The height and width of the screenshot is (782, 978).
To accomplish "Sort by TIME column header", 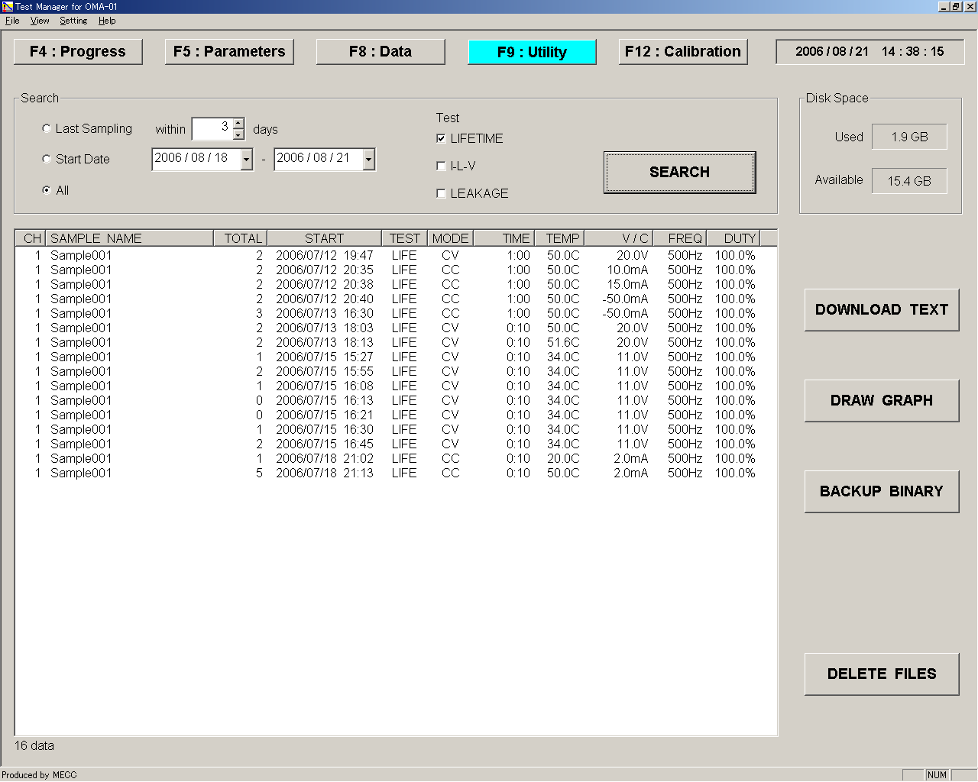I will pos(504,238).
